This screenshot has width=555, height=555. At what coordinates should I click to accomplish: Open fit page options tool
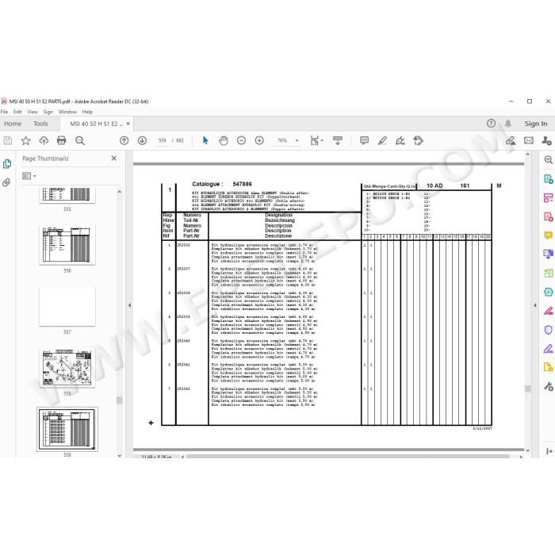316,140
